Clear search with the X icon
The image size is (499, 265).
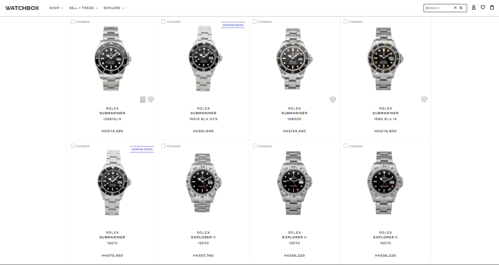click(x=455, y=8)
